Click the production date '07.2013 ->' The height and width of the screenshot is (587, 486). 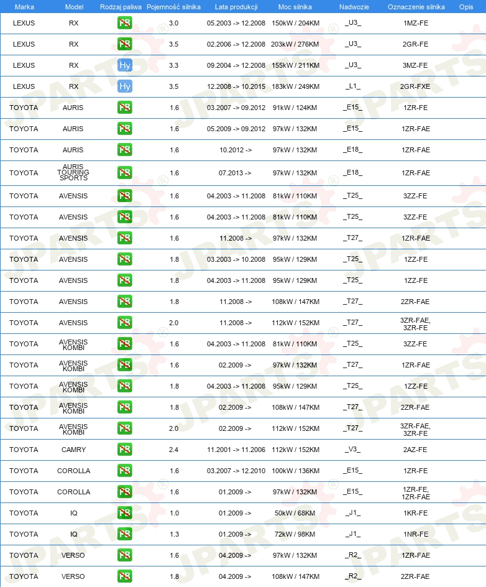[235, 173]
